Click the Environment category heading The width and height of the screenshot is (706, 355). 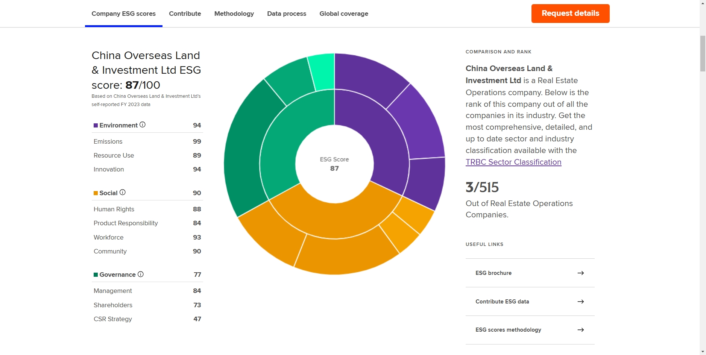(x=118, y=125)
